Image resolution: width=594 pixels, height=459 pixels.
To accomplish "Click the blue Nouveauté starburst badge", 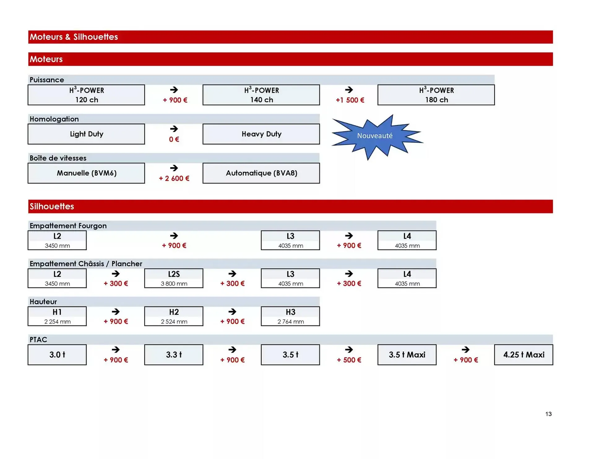I will [375, 136].
